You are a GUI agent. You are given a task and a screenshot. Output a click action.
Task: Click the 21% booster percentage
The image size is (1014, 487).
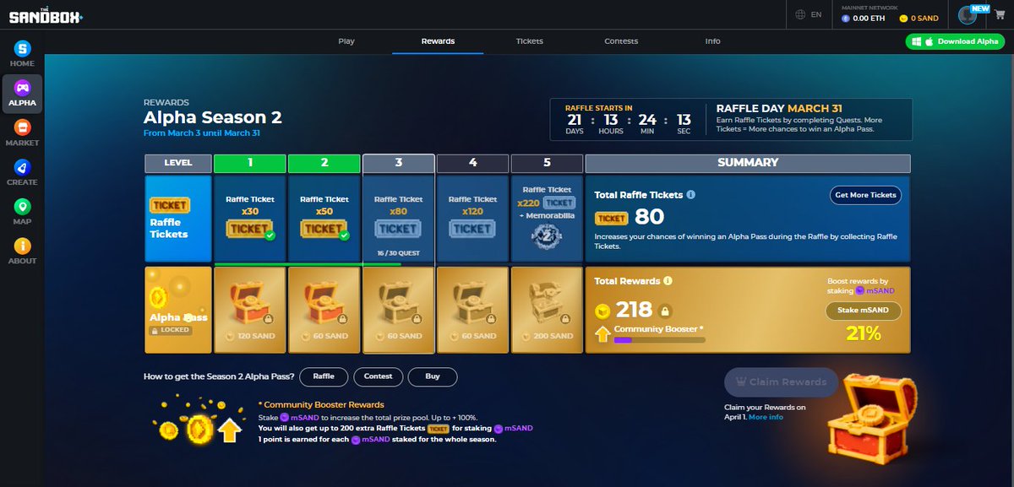[864, 334]
